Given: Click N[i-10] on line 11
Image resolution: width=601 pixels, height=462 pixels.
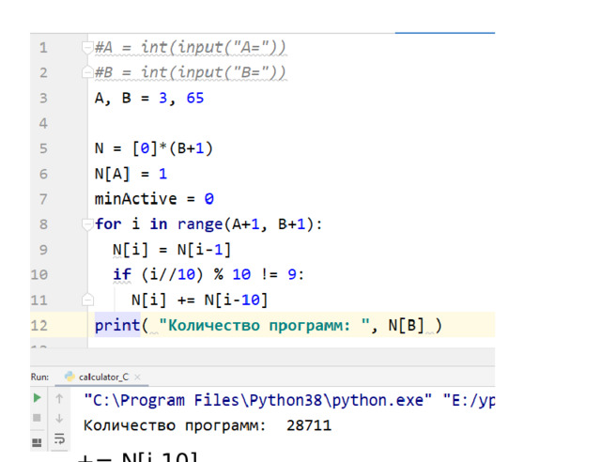Looking at the screenshot, I should (x=236, y=300).
